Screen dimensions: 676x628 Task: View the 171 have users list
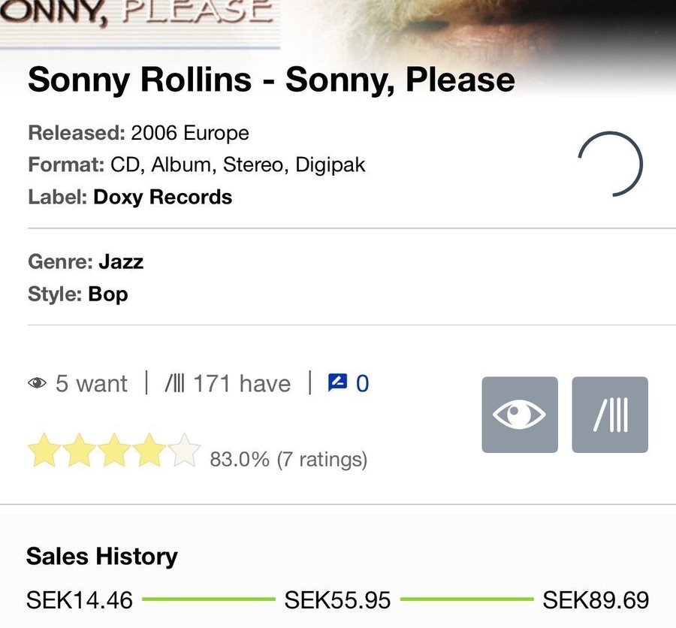(x=241, y=384)
